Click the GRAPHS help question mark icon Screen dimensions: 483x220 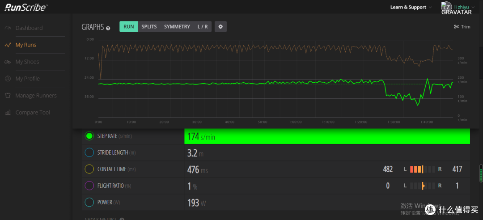coord(108,28)
